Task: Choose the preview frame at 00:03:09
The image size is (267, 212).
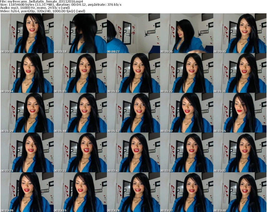Action: click(x=27, y=192)
